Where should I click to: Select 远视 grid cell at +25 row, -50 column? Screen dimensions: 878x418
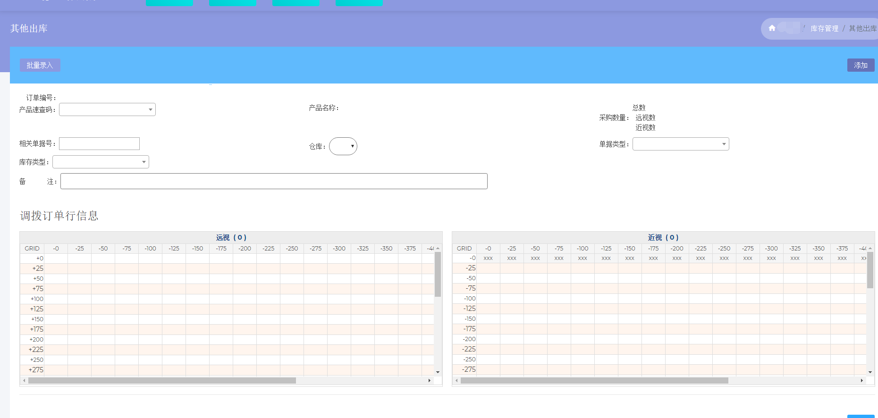pyautogui.click(x=103, y=268)
